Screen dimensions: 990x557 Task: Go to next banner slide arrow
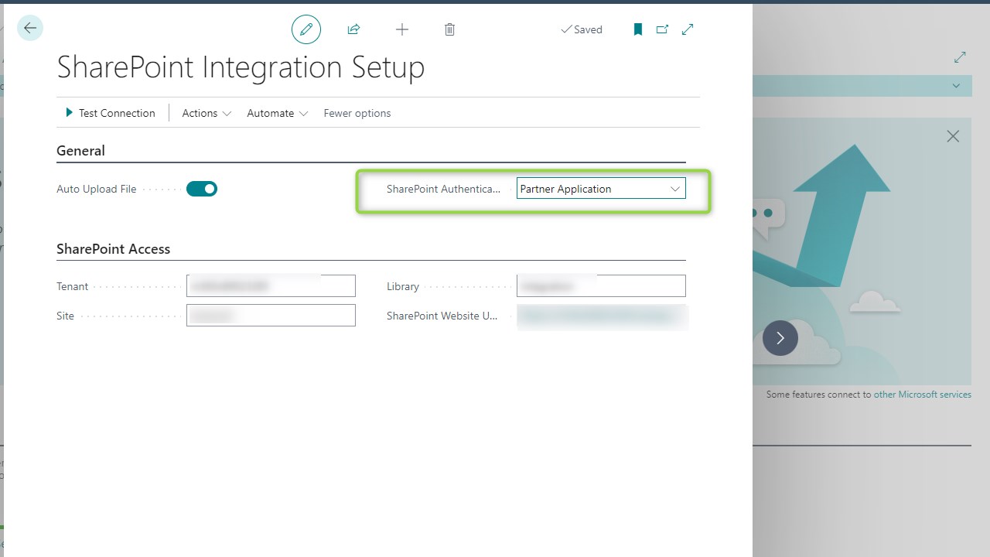(780, 338)
